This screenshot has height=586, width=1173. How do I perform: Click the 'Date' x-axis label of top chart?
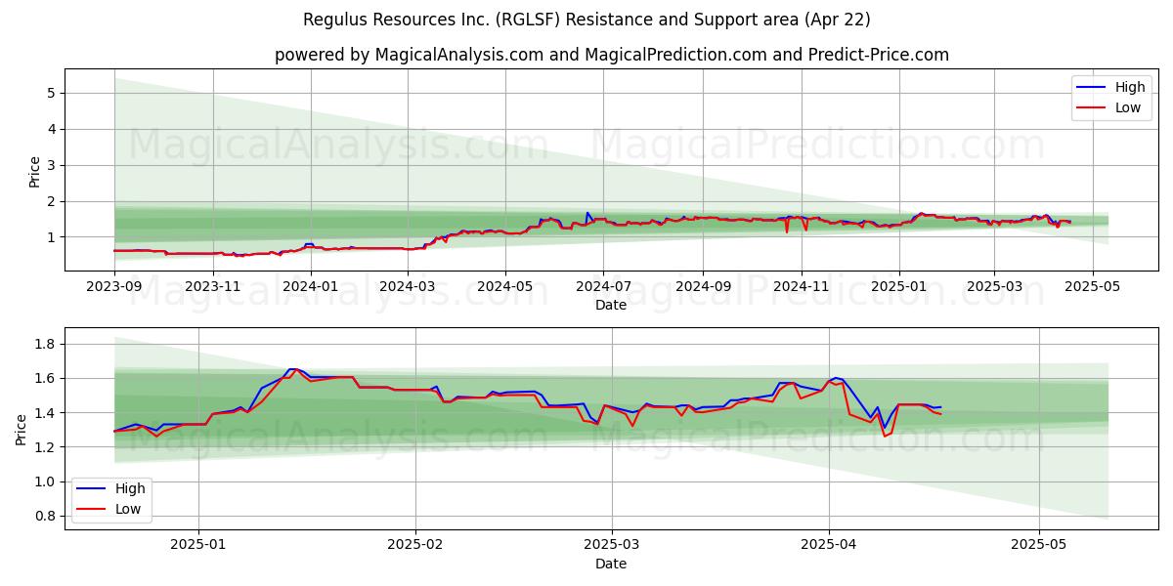point(611,305)
